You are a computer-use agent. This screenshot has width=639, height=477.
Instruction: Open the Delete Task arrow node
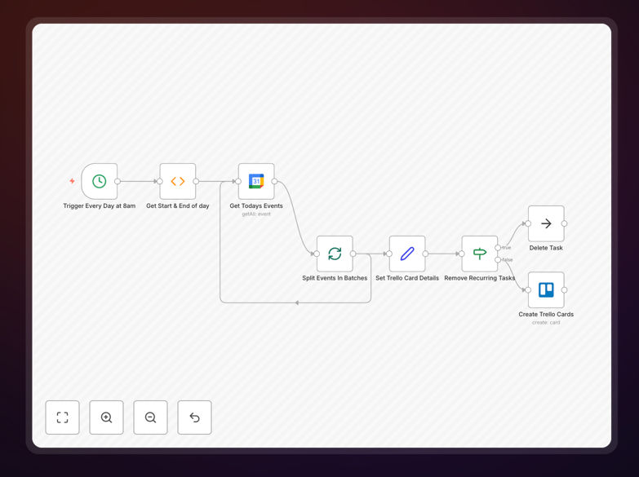[x=546, y=223]
